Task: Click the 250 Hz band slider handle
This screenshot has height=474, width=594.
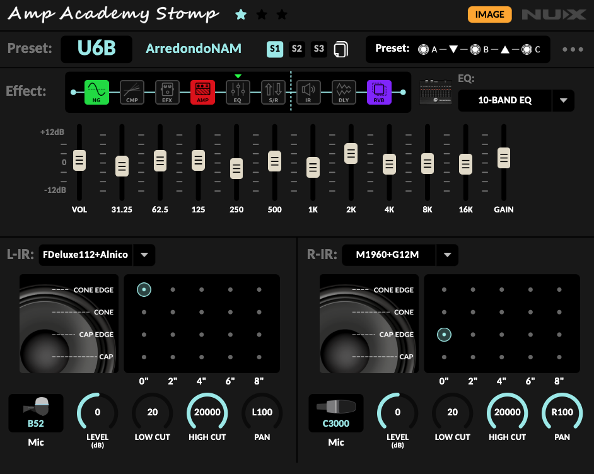Action: pyautogui.click(x=236, y=168)
